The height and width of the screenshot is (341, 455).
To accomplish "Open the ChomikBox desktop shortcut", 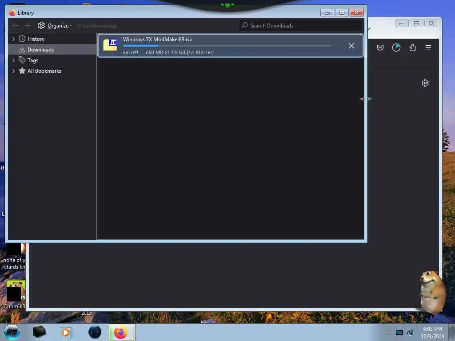I will tap(15, 294).
